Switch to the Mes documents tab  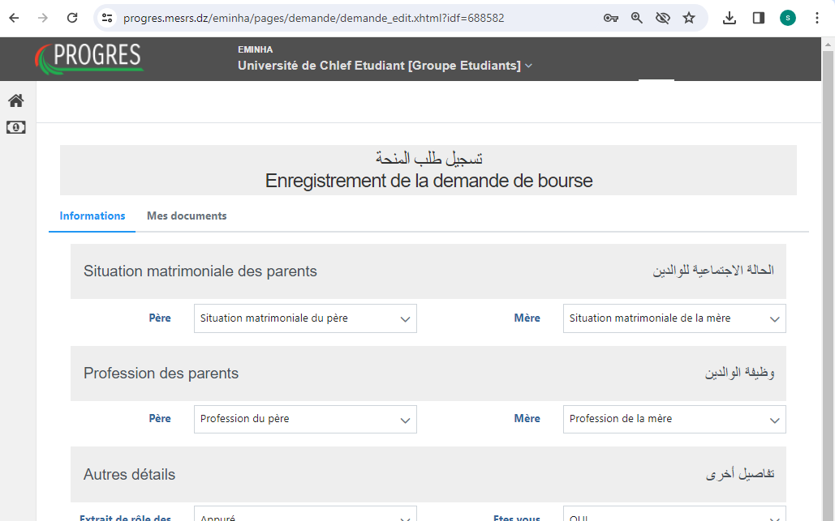coord(187,216)
